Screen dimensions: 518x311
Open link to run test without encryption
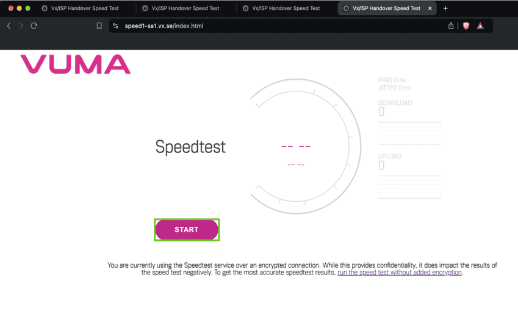click(x=400, y=273)
